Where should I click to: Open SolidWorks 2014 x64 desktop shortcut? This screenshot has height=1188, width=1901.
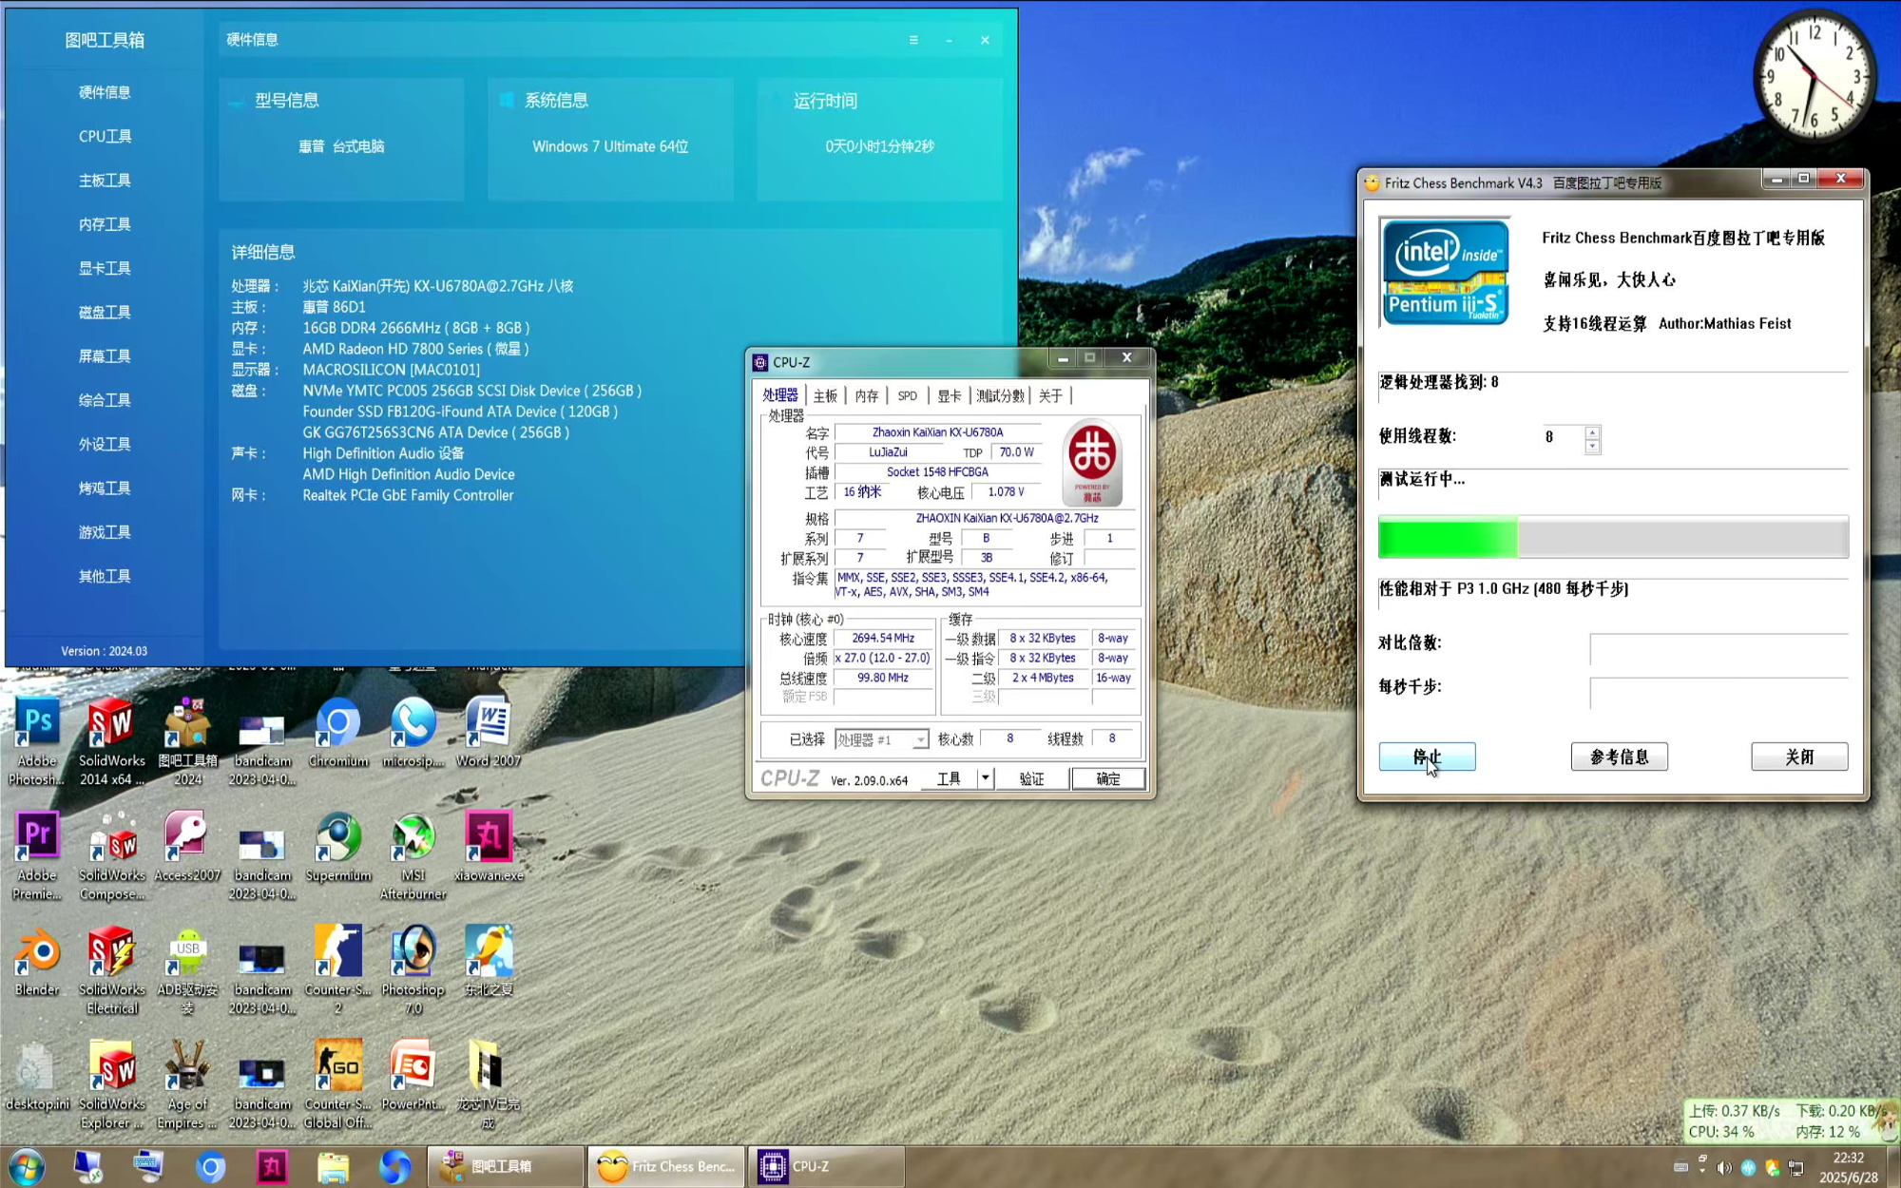111,741
